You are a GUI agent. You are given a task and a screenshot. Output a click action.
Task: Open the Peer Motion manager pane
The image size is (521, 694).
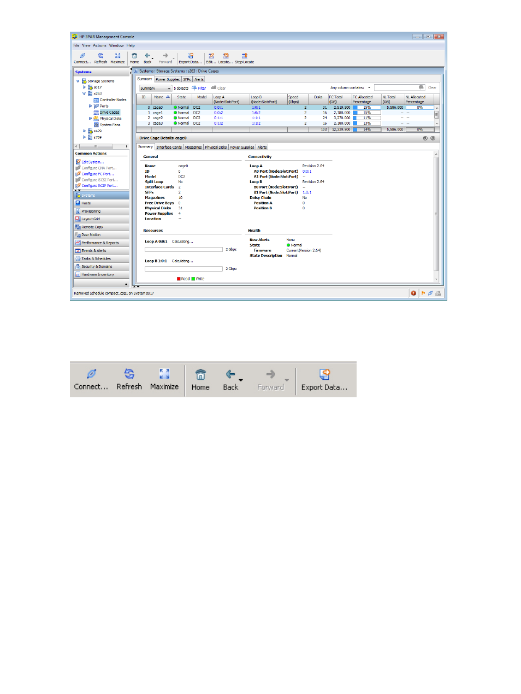click(102, 235)
